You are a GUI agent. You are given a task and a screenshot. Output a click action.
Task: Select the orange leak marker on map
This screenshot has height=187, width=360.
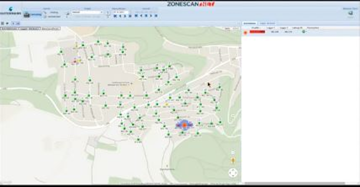184,125
